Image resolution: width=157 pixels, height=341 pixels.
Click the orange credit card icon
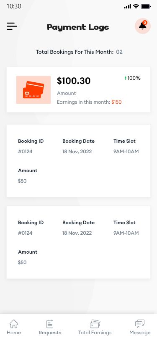[x=33, y=90]
